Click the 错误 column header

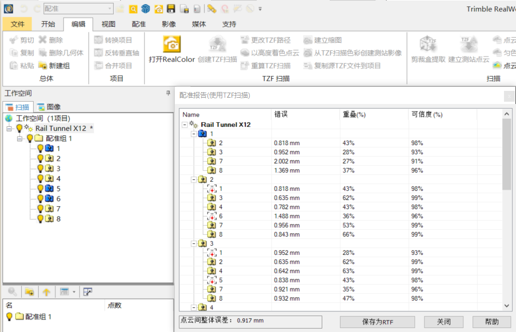pos(305,114)
